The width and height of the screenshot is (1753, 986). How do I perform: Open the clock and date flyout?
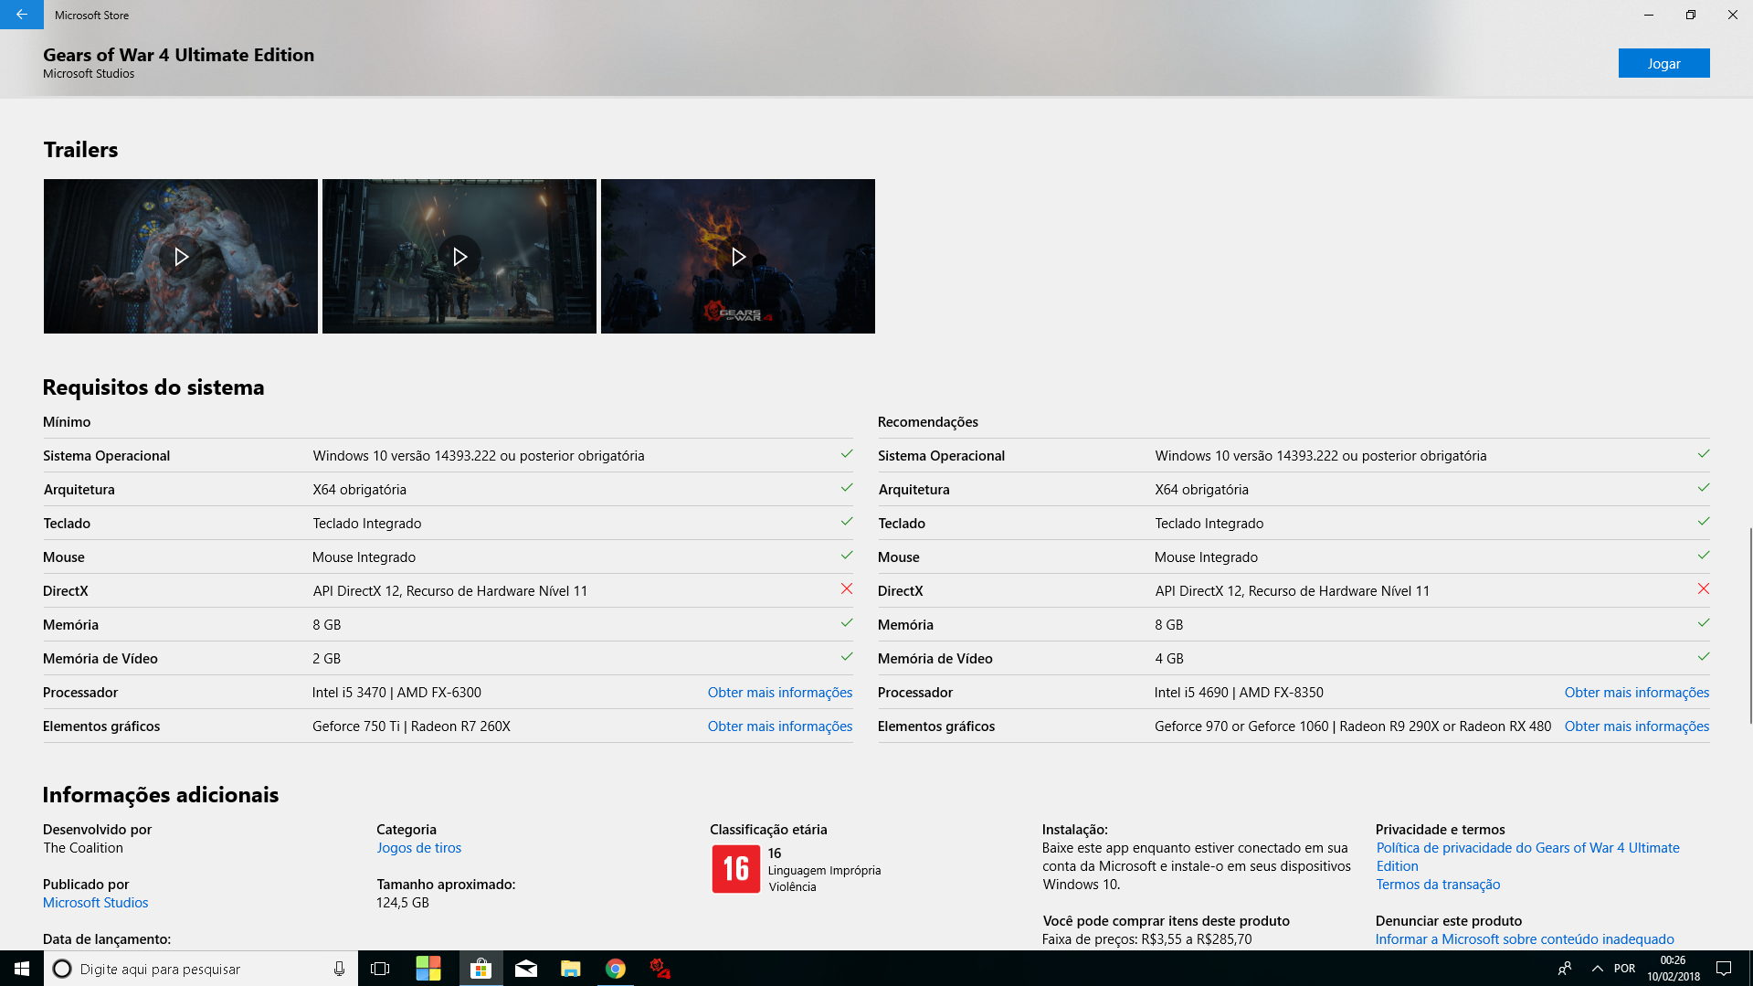point(1674,969)
